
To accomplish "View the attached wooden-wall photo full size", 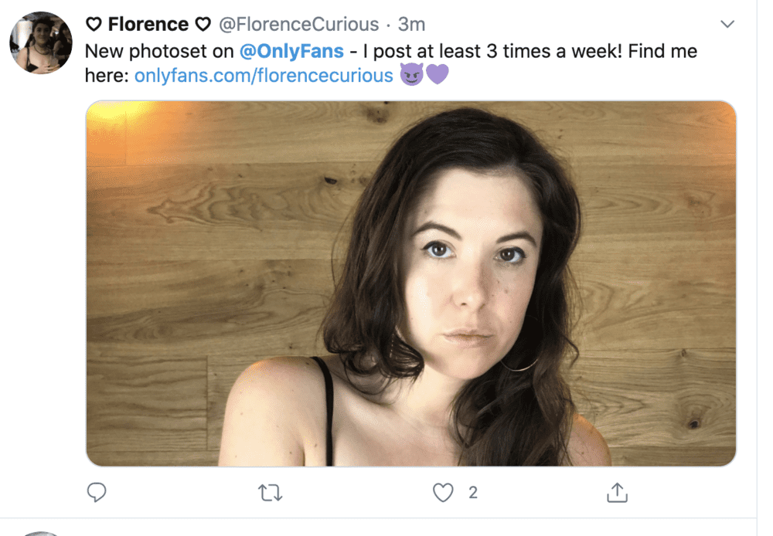I will coord(411,283).
